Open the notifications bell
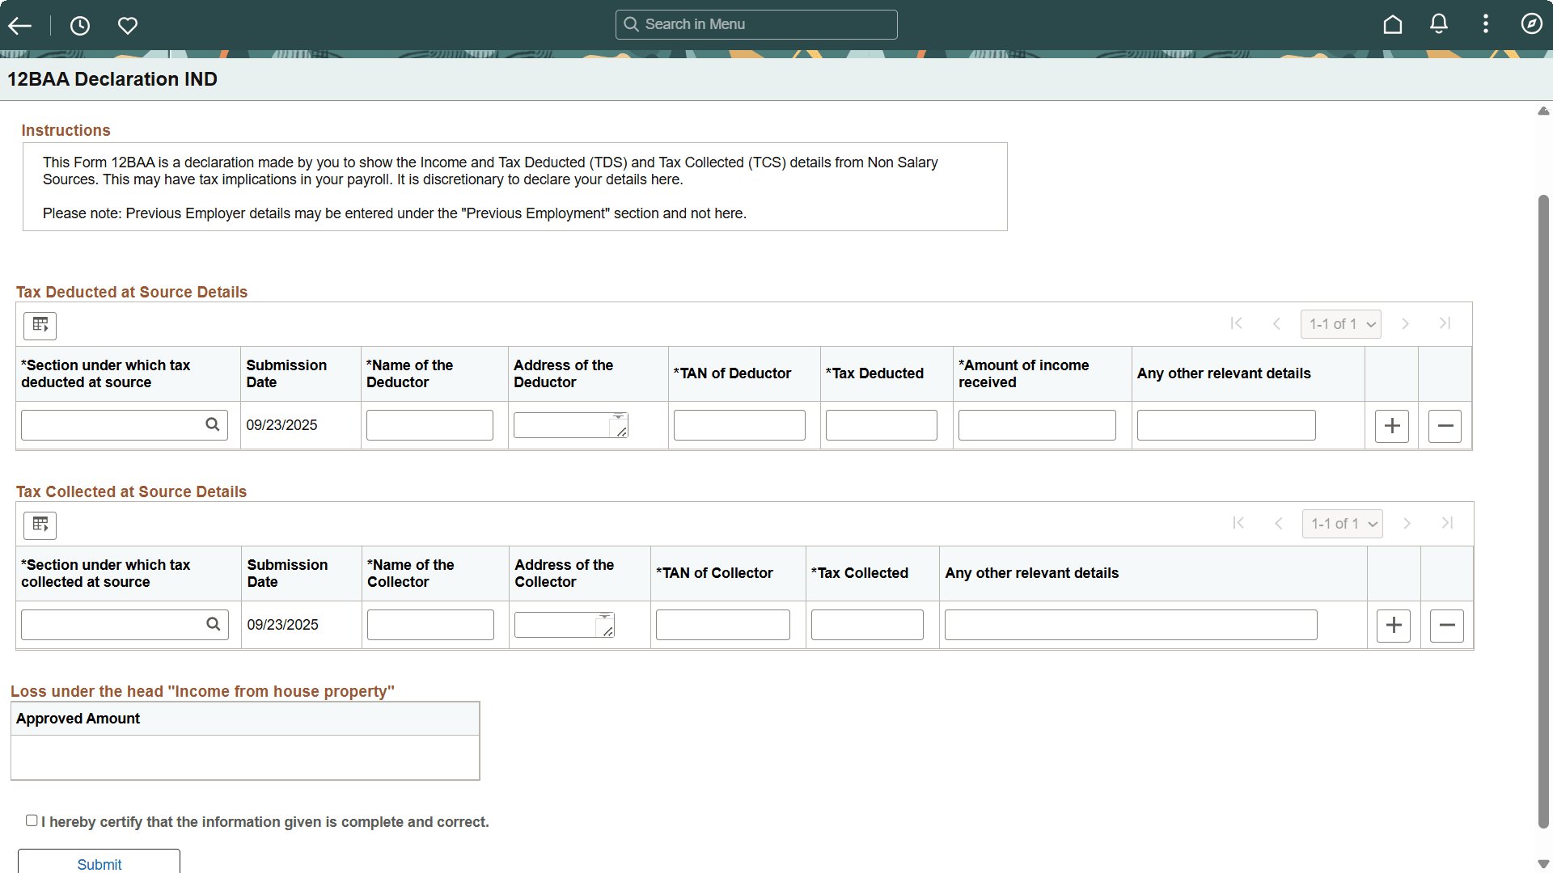 1439,24
